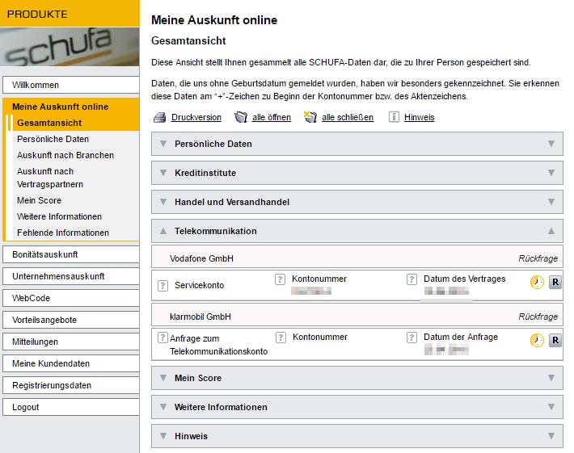Open help icon next to Datum des Vertrages
Image resolution: width=574 pixels, height=453 pixels.
(412, 279)
